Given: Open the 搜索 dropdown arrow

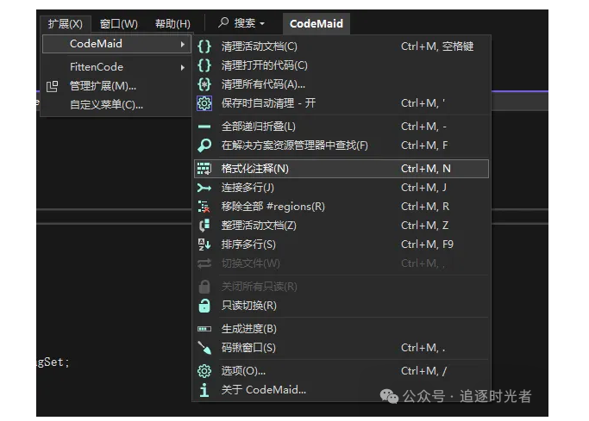Looking at the screenshot, I should [x=262, y=23].
